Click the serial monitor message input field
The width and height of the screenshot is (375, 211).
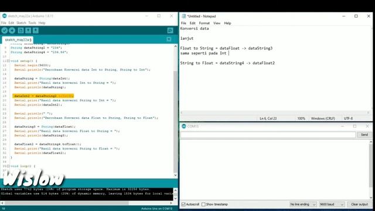coord(268,135)
